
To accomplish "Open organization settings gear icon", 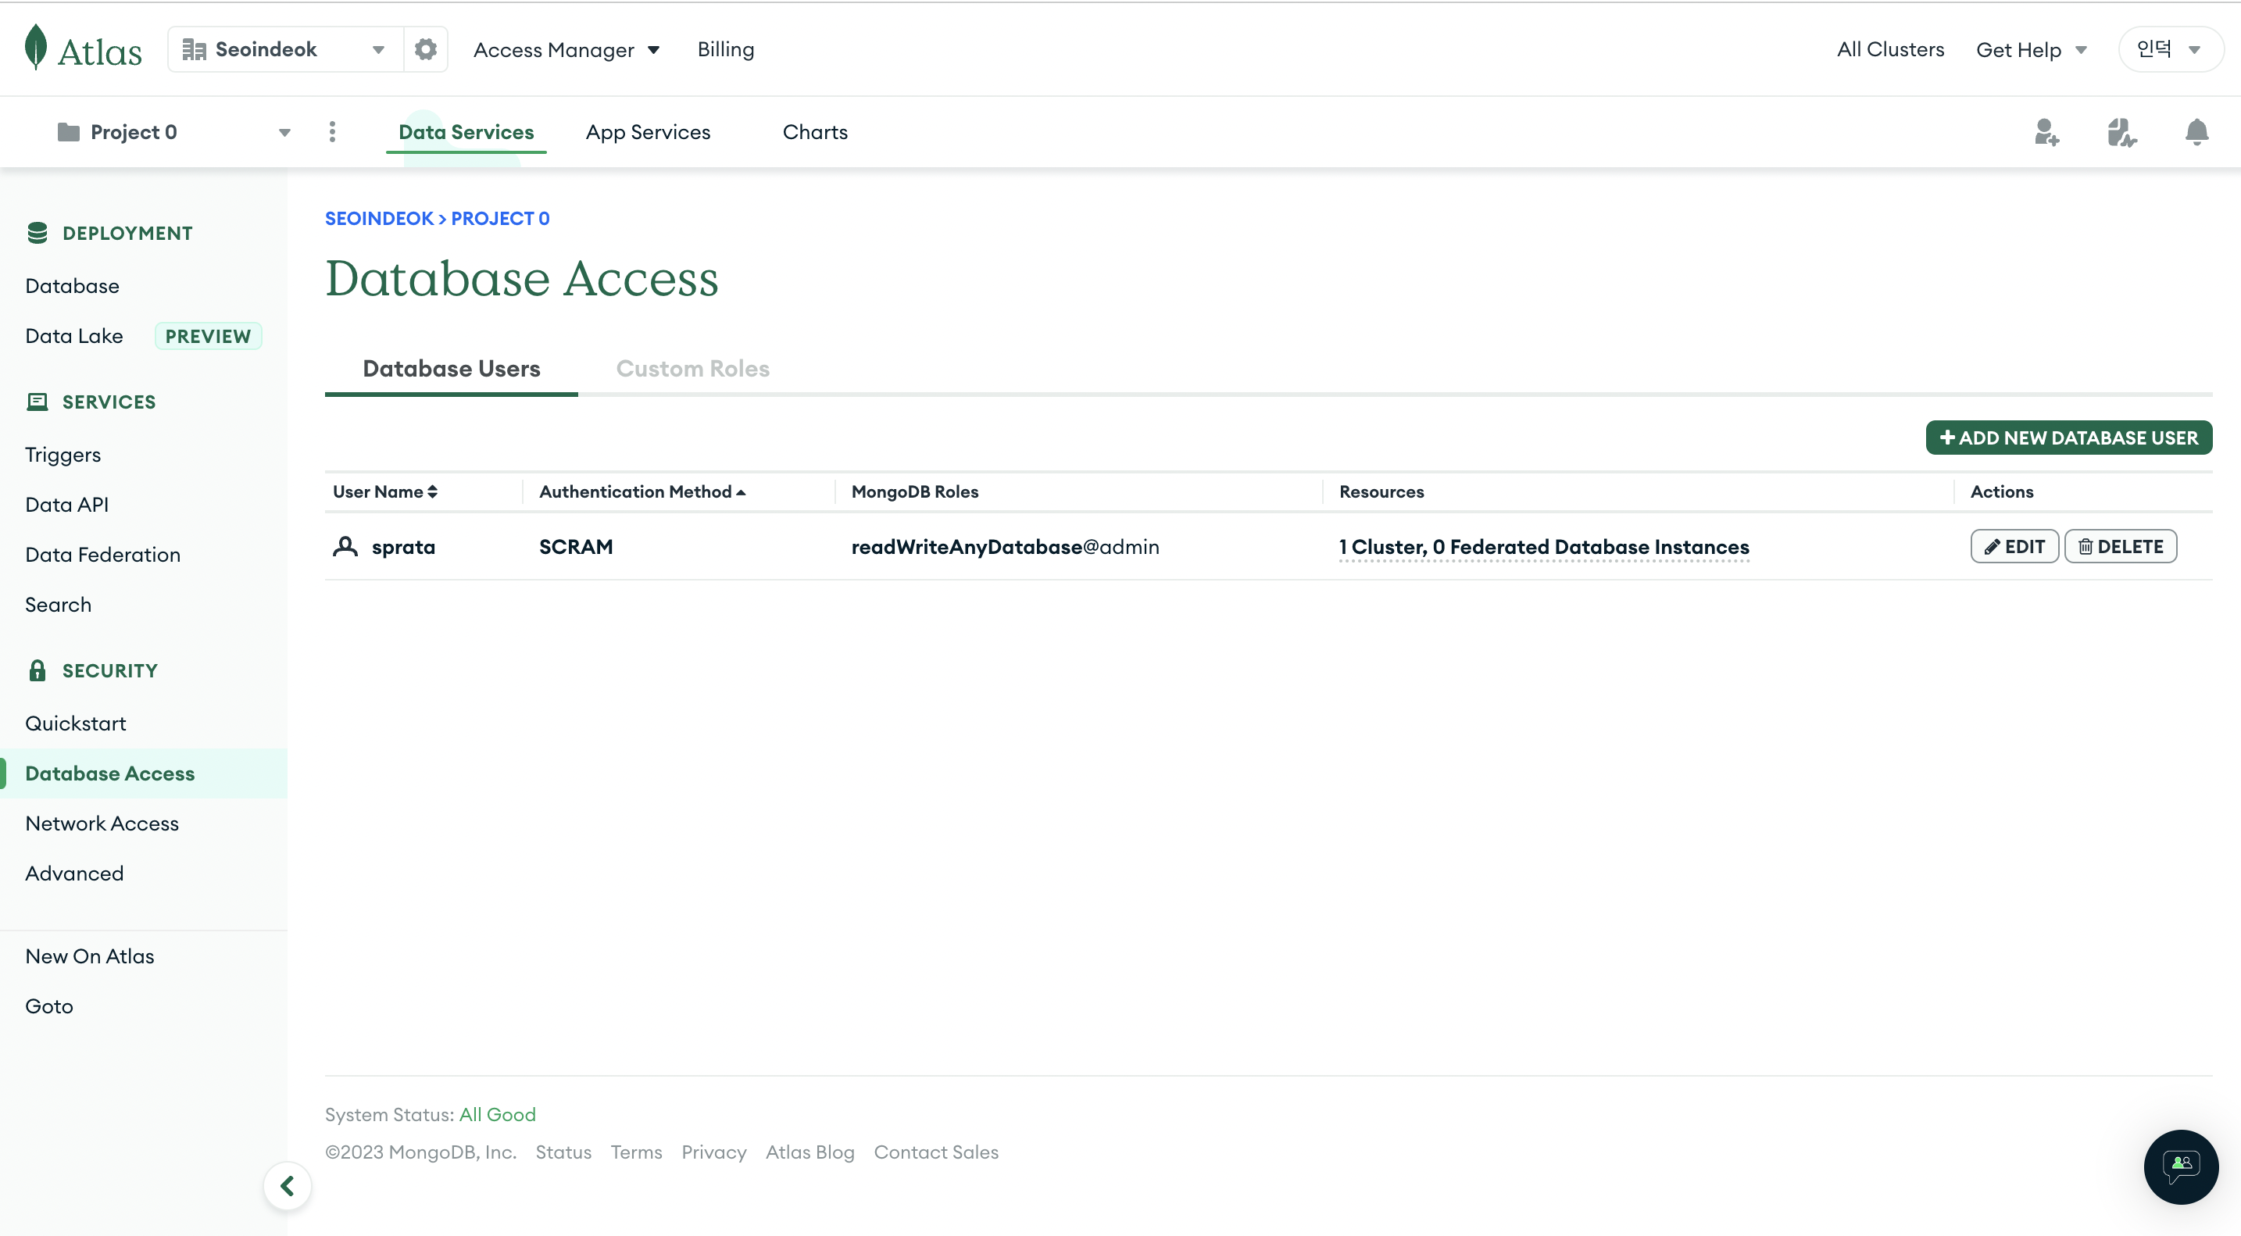I will (425, 48).
